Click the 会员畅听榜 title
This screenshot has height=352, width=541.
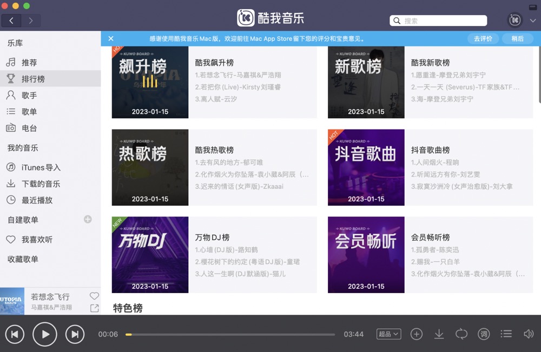[430, 238]
